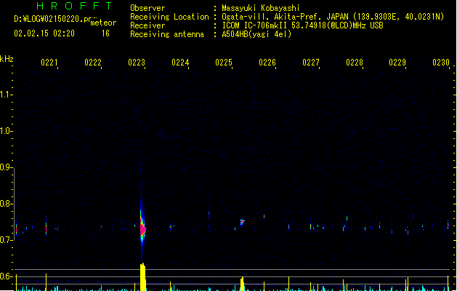Click the 'Receiving Location' field label
The image size is (457, 291).
[169, 17]
